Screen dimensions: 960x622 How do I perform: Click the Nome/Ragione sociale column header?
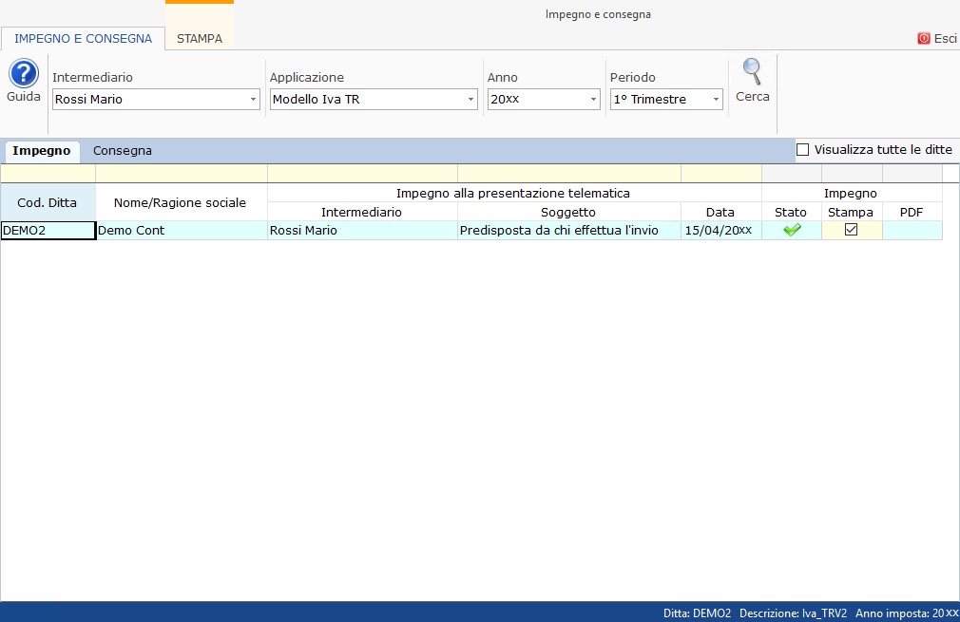[180, 202]
